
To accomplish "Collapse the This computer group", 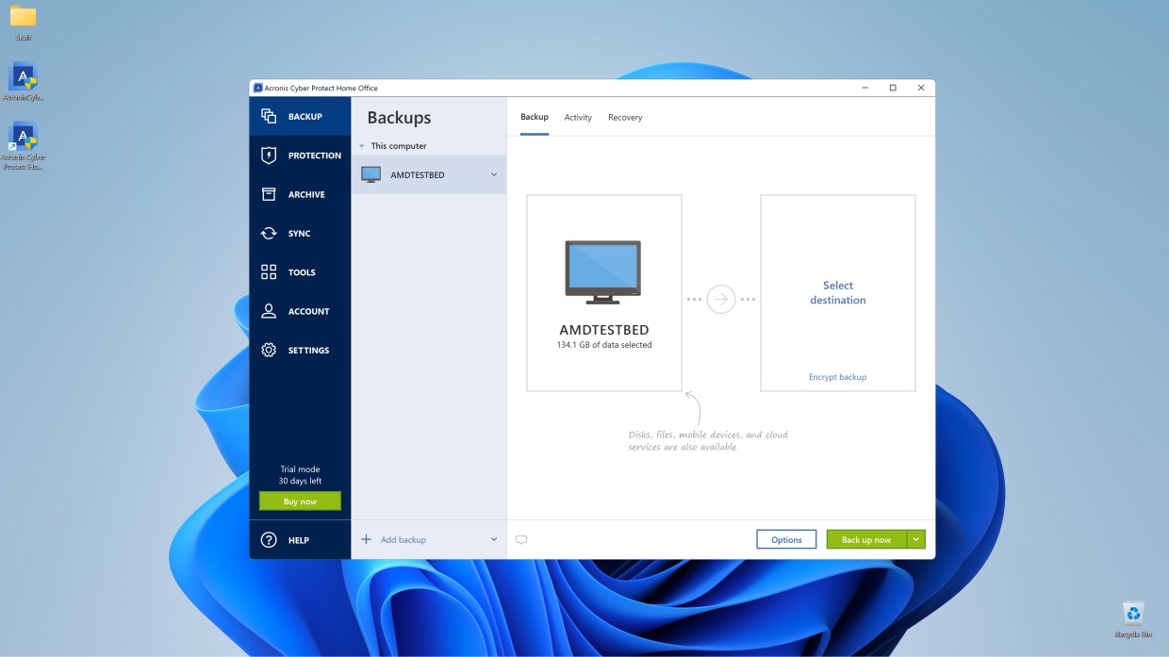I will tap(362, 146).
